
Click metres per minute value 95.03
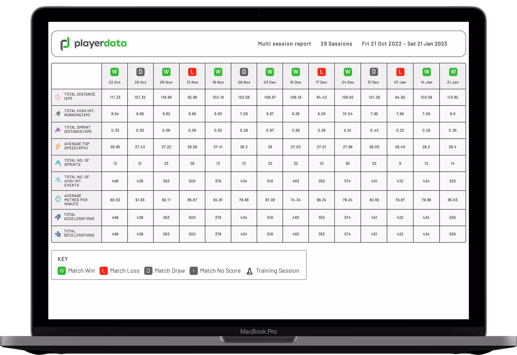453,200
